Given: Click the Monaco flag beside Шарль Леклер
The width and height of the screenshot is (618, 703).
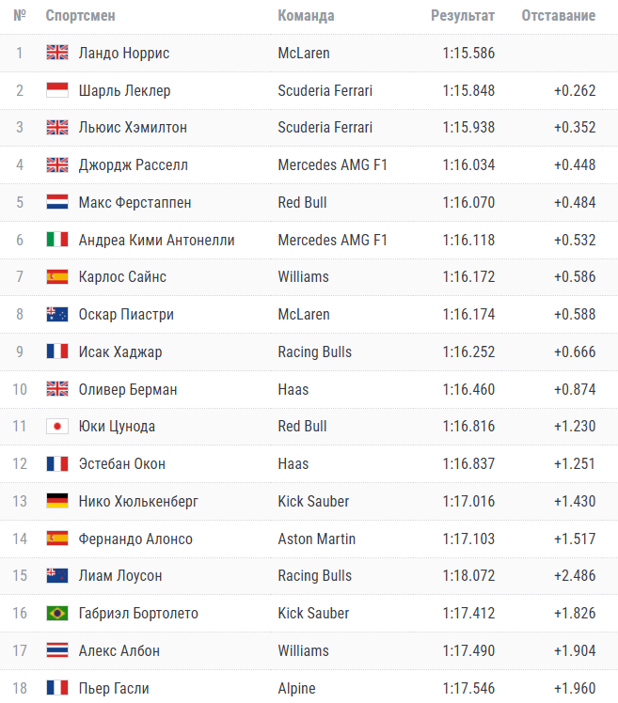Looking at the screenshot, I should tap(57, 91).
